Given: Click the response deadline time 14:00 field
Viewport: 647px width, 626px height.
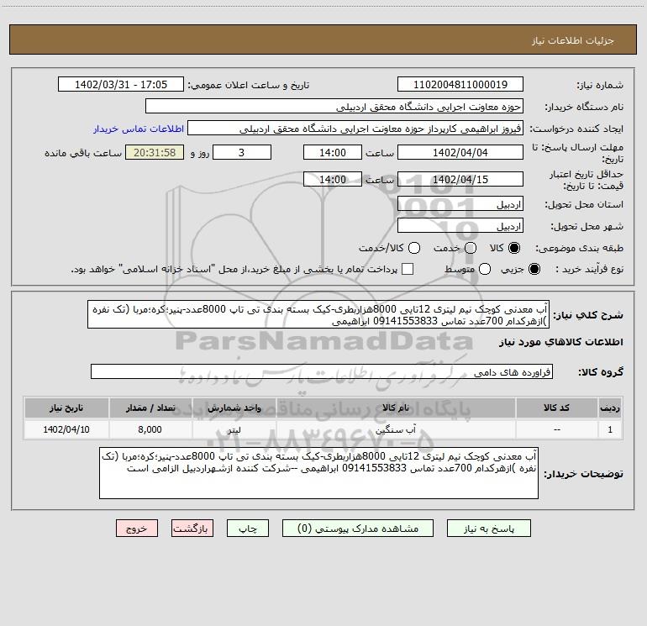Looking at the screenshot, I should tap(333, 152).
